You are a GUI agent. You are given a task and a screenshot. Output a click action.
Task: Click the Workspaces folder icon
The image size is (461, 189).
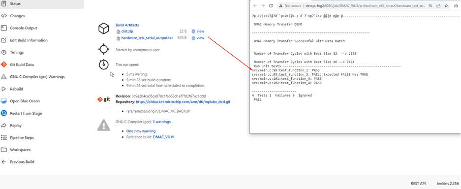click(x=4, y=150)
